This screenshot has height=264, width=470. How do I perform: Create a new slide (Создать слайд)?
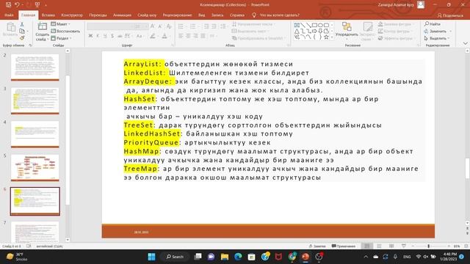(x=43, y=32)
